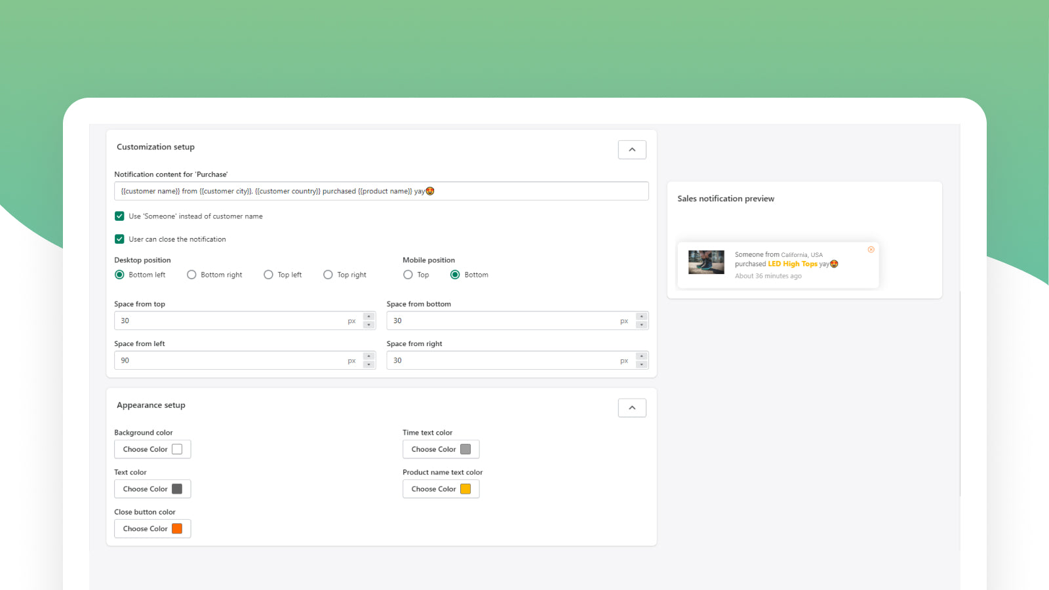1049x590 pixels.
Task: Open the Text color Choose Color button
Action: click(152, 489)
